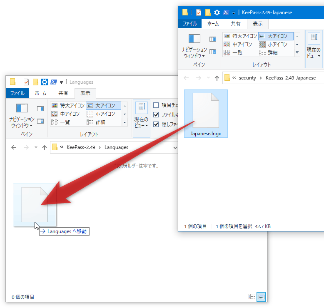Image resolution: width=324 pixels, height=308 pixels.
Task: Open ファイル tab in KeePass-2.49-Japanese window
Action: tap(189, 24)
